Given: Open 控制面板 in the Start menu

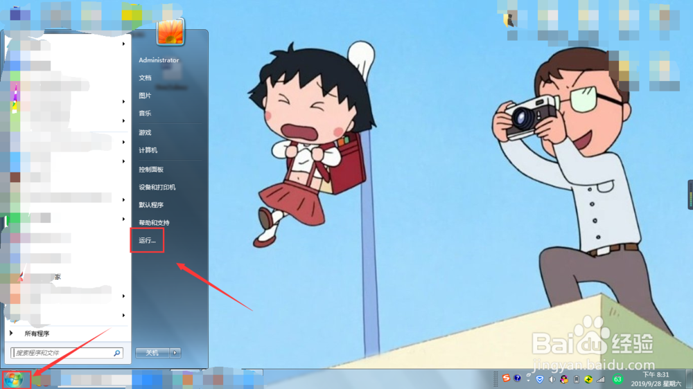Looking at the screenshot, I should (x=151, y=170).
